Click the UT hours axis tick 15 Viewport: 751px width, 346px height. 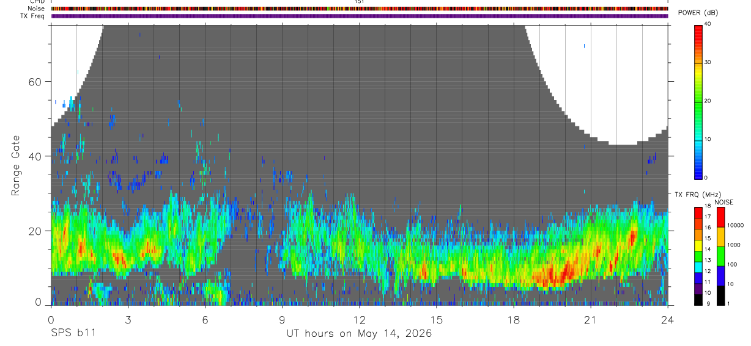pyautogui.click(x=437, y=319)
